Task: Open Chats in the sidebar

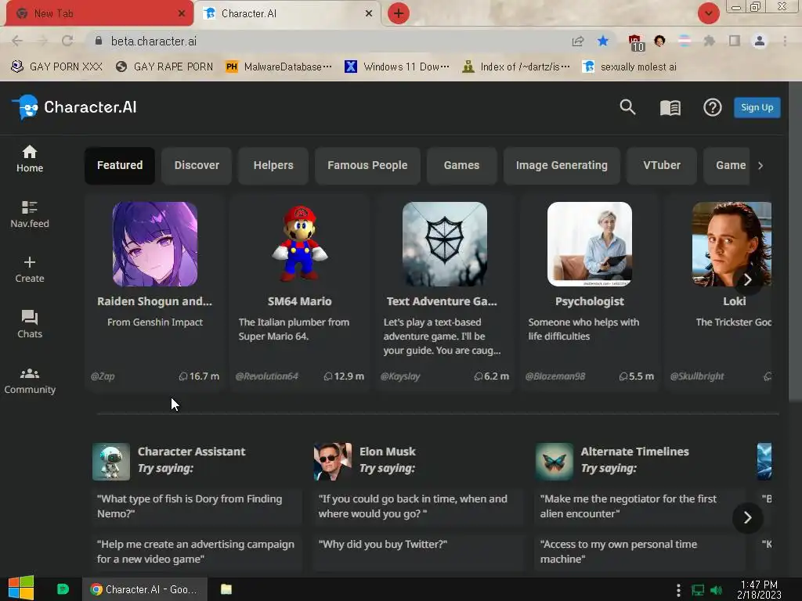Action: tap(30, 325)
